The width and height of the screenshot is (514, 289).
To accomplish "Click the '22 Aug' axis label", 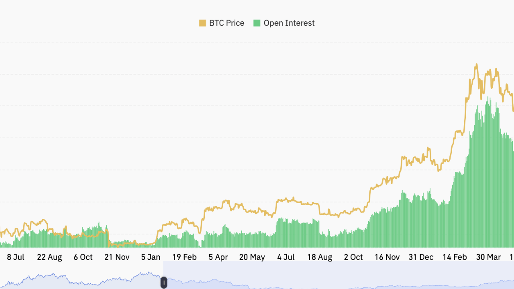I will click(49, 257).
